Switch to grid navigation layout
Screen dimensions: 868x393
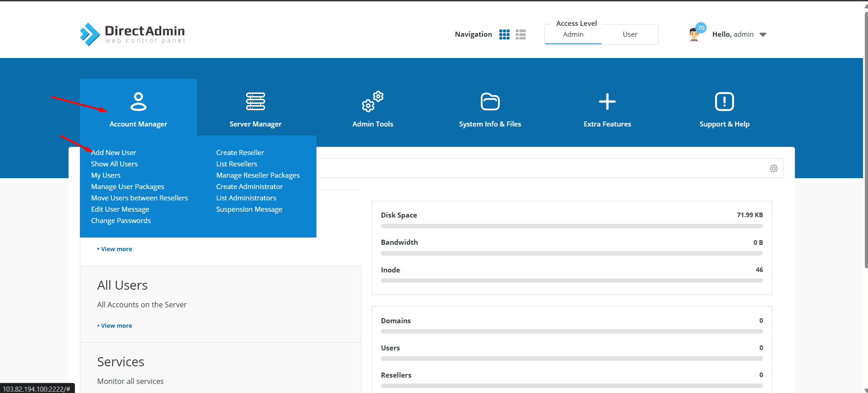504,34
